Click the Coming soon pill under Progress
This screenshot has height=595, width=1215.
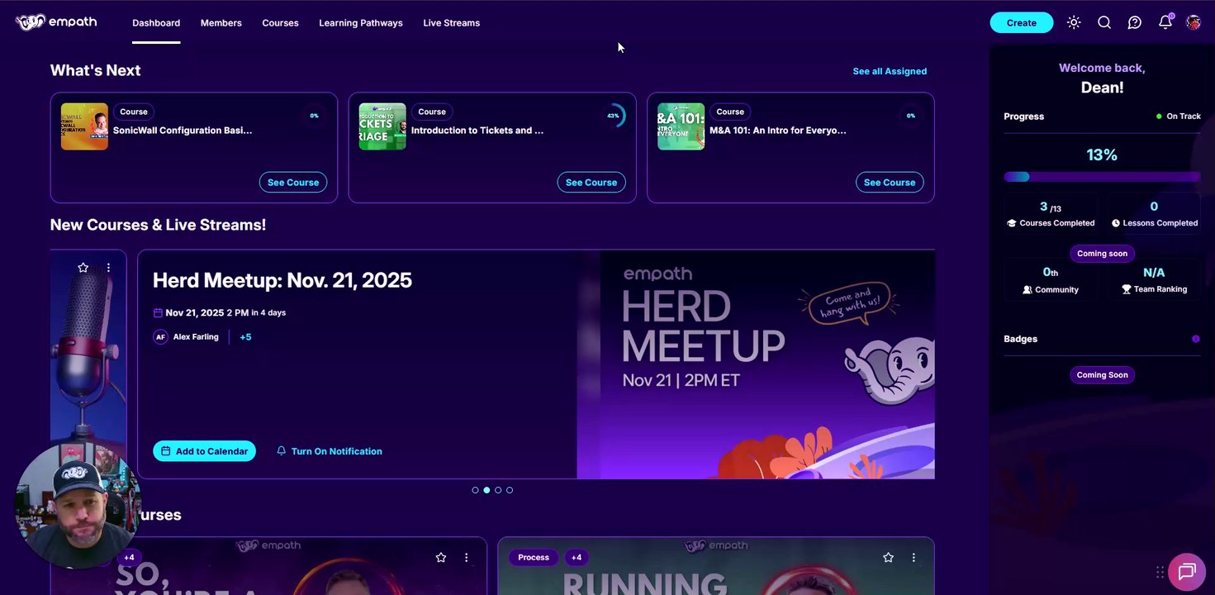[1102, 254]
